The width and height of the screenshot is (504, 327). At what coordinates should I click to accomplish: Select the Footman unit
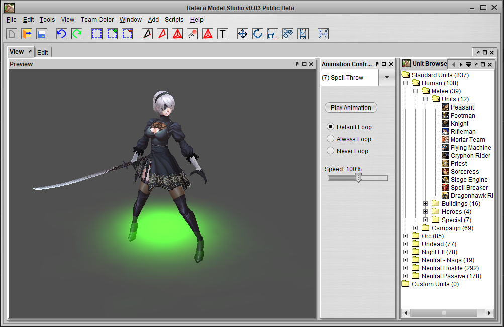462,116
